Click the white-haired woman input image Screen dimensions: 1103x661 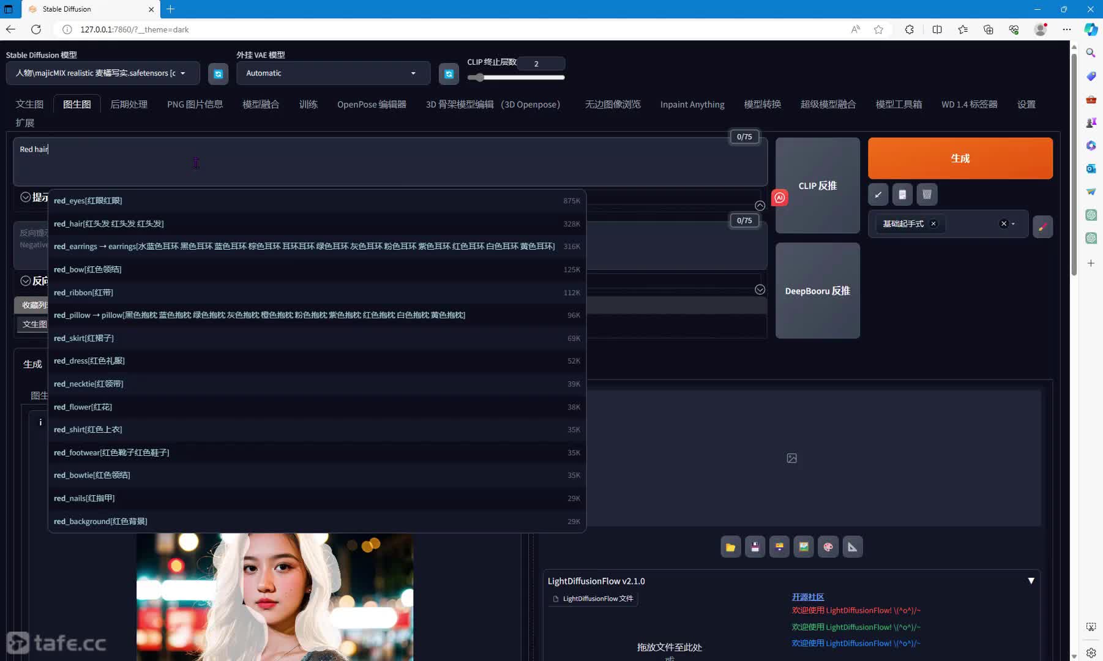pyautogui.click(x=275, y=597)
